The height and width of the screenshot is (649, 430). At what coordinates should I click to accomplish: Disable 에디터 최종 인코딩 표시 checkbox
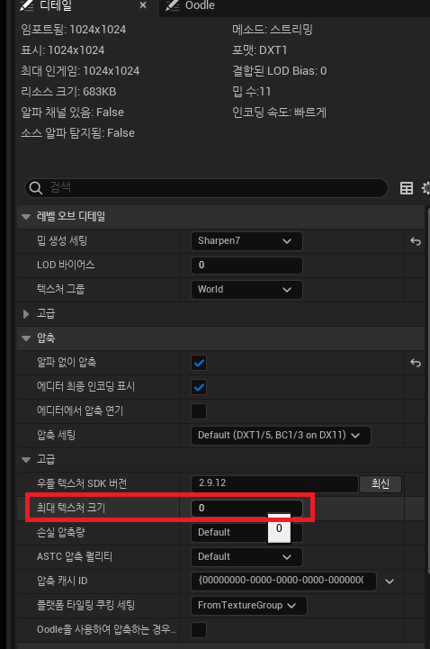coord(199,387)
